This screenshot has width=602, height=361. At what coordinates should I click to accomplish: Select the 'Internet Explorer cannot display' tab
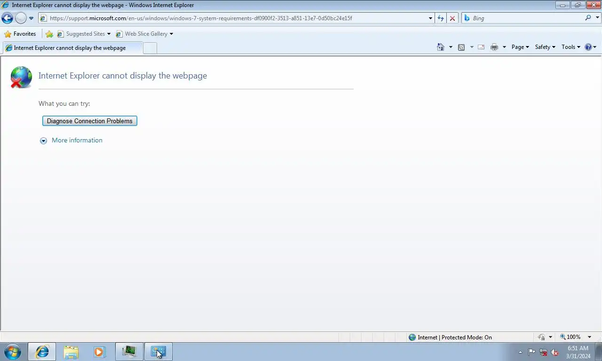click(72, 48)
